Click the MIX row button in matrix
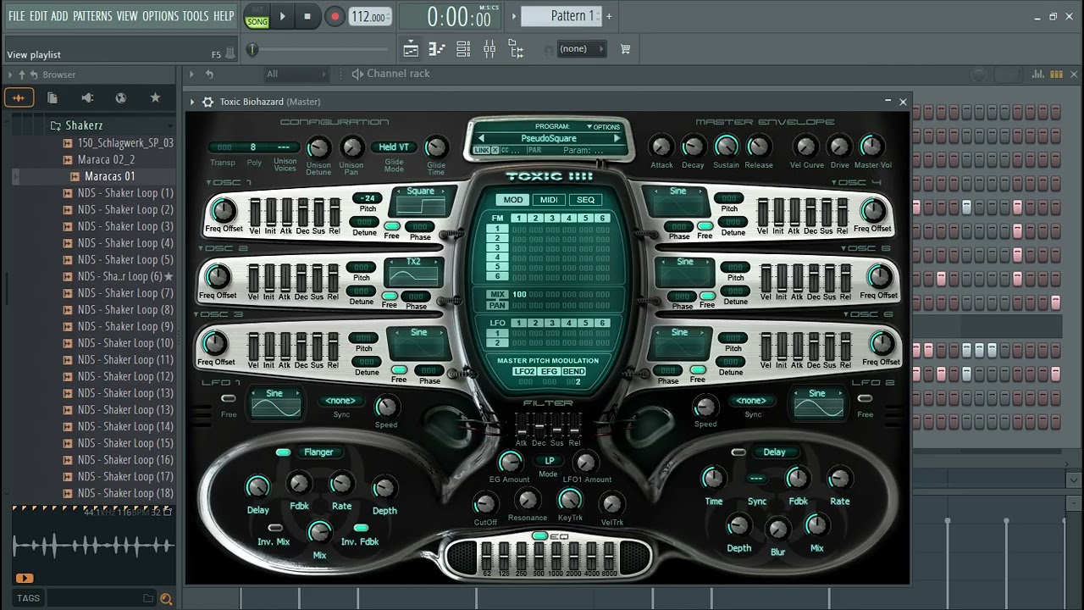The width and height of the screenshot is (1084, 610). 497,295
